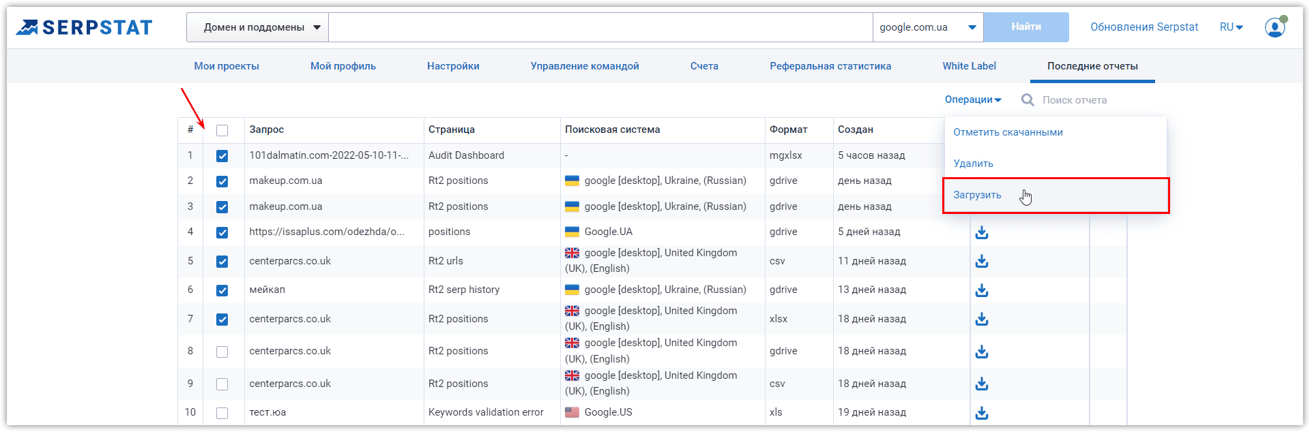Click the Keywords validation error cell

(x=486, y=412)
